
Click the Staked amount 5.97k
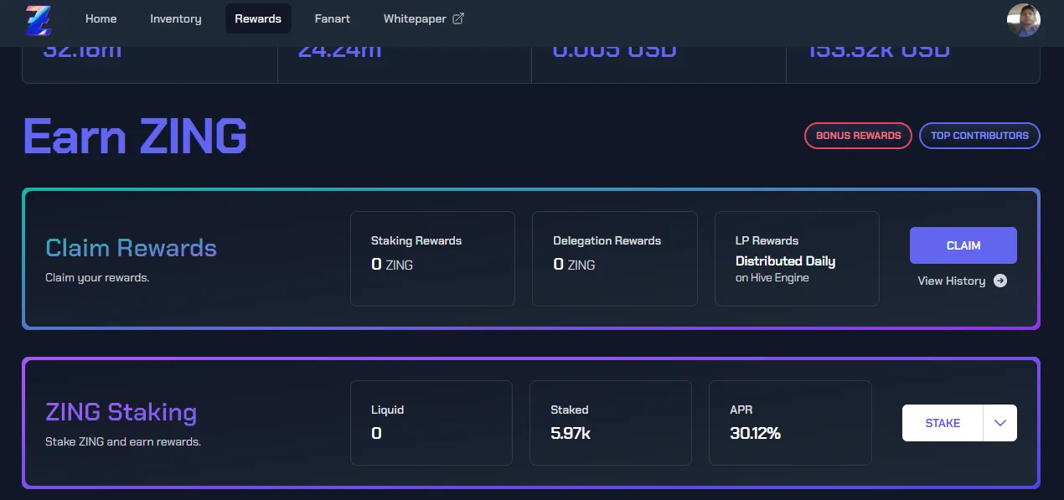[571, 433]
